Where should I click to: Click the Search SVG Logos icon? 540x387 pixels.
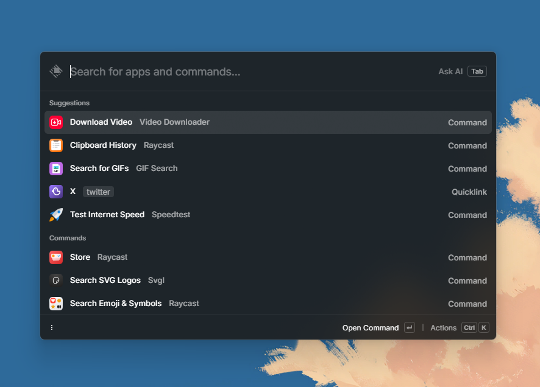pos(56,281)
